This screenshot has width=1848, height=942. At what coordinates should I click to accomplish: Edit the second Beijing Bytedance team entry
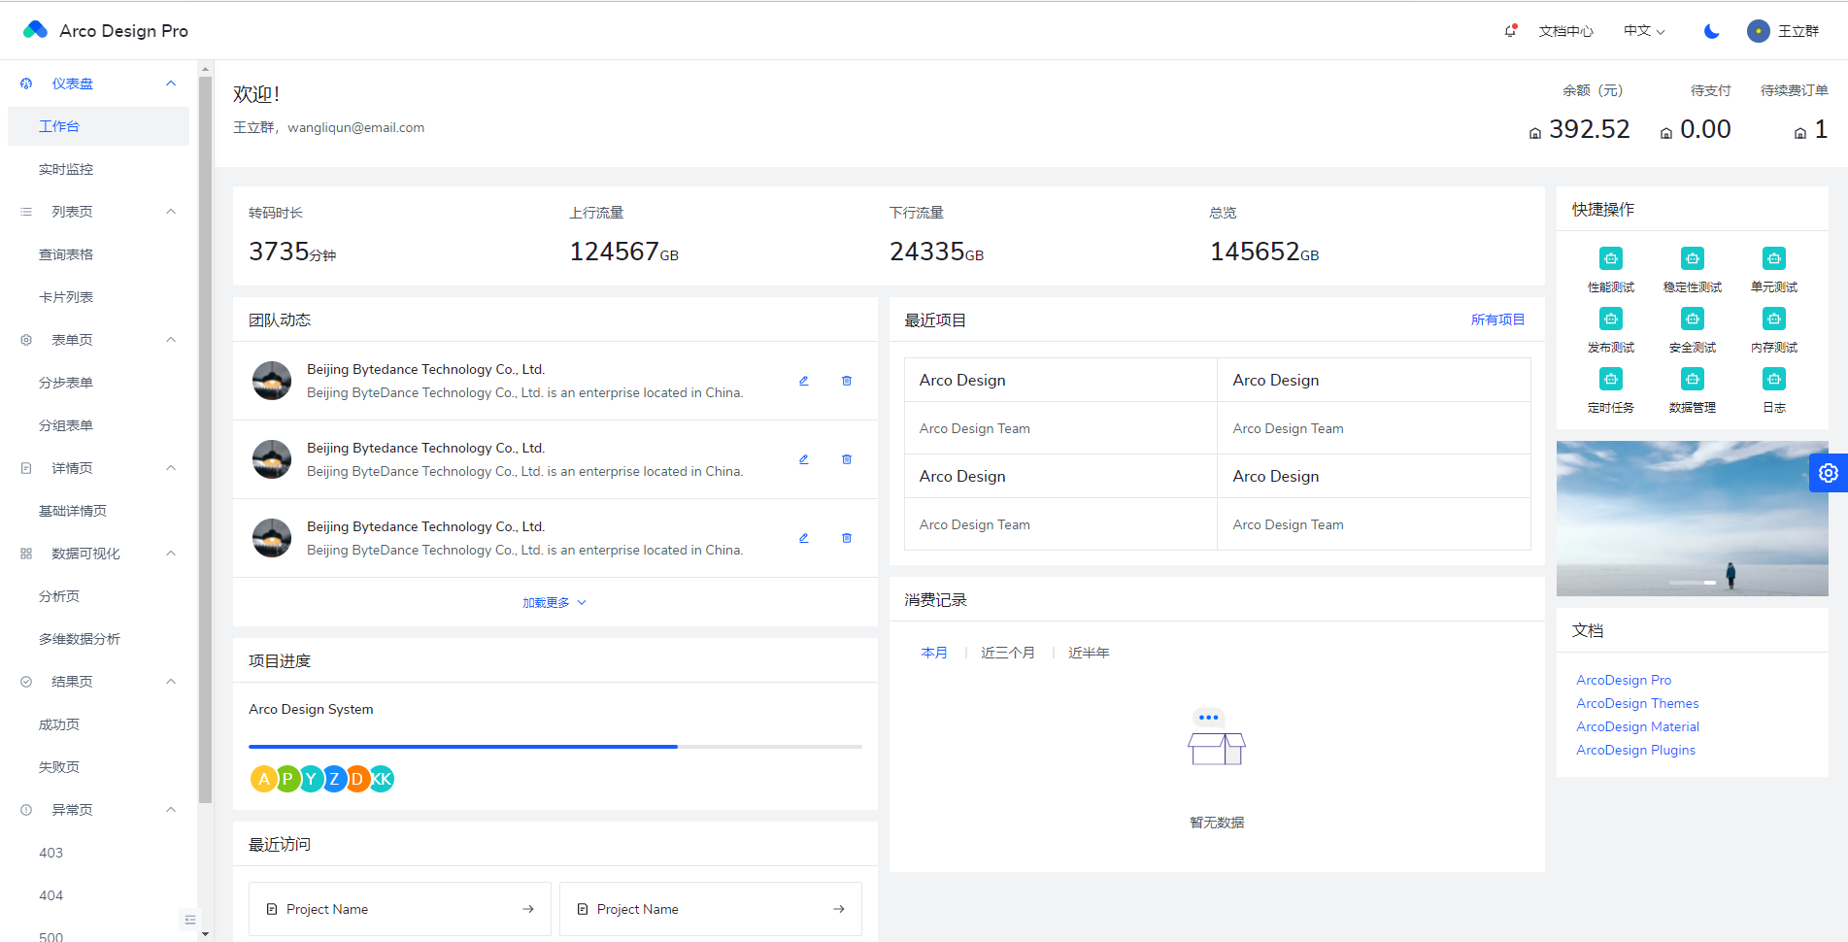[804, 459]
